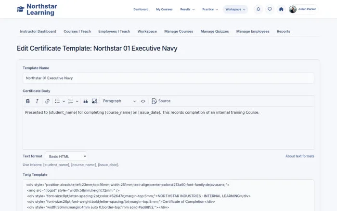The height and width of the screenshot is (211, 337).
Task: Expand the Results menu
Action: pyautogui.click(x=187, y=9)
